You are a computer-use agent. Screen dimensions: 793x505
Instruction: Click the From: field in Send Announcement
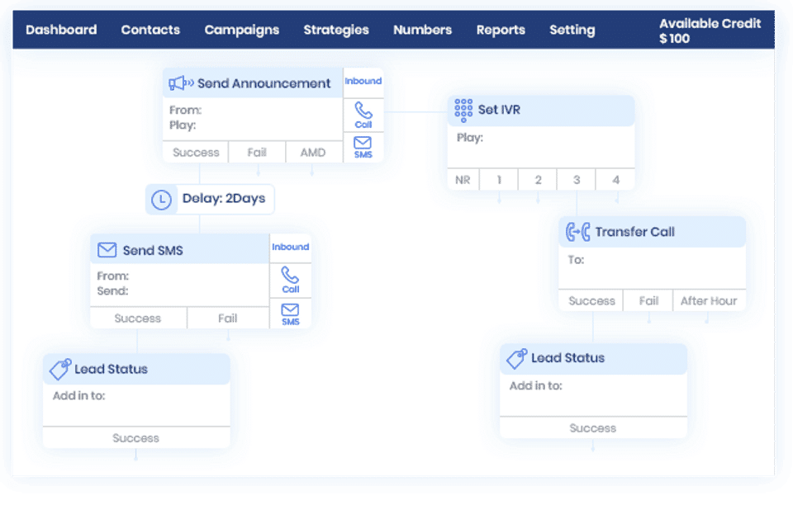tap(185, 110)
